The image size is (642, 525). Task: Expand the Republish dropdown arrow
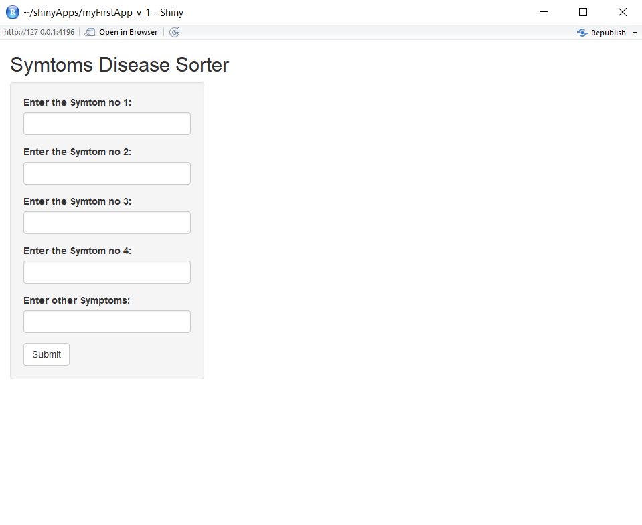(635, 33)
